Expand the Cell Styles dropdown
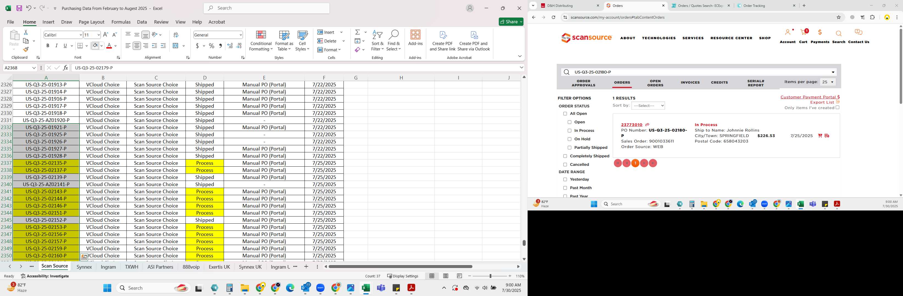Viewport: 903px width, 296px height. (302, 41)
